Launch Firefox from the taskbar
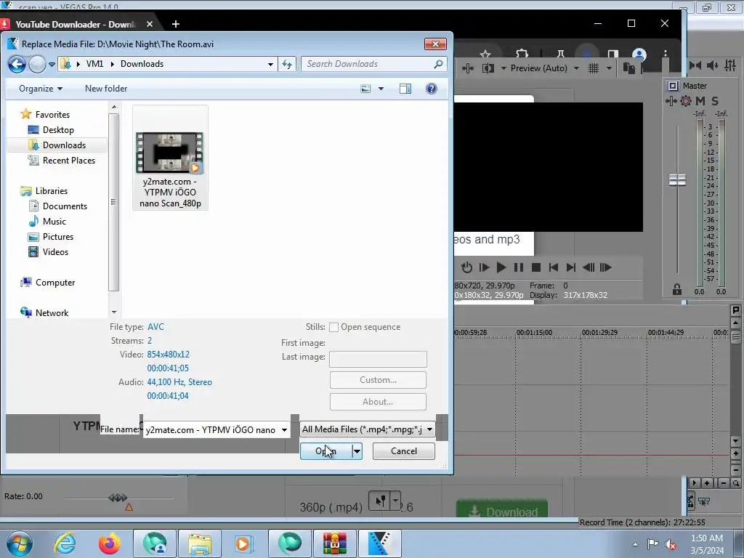This screenshot has width=744, height=558. [109, 543]
